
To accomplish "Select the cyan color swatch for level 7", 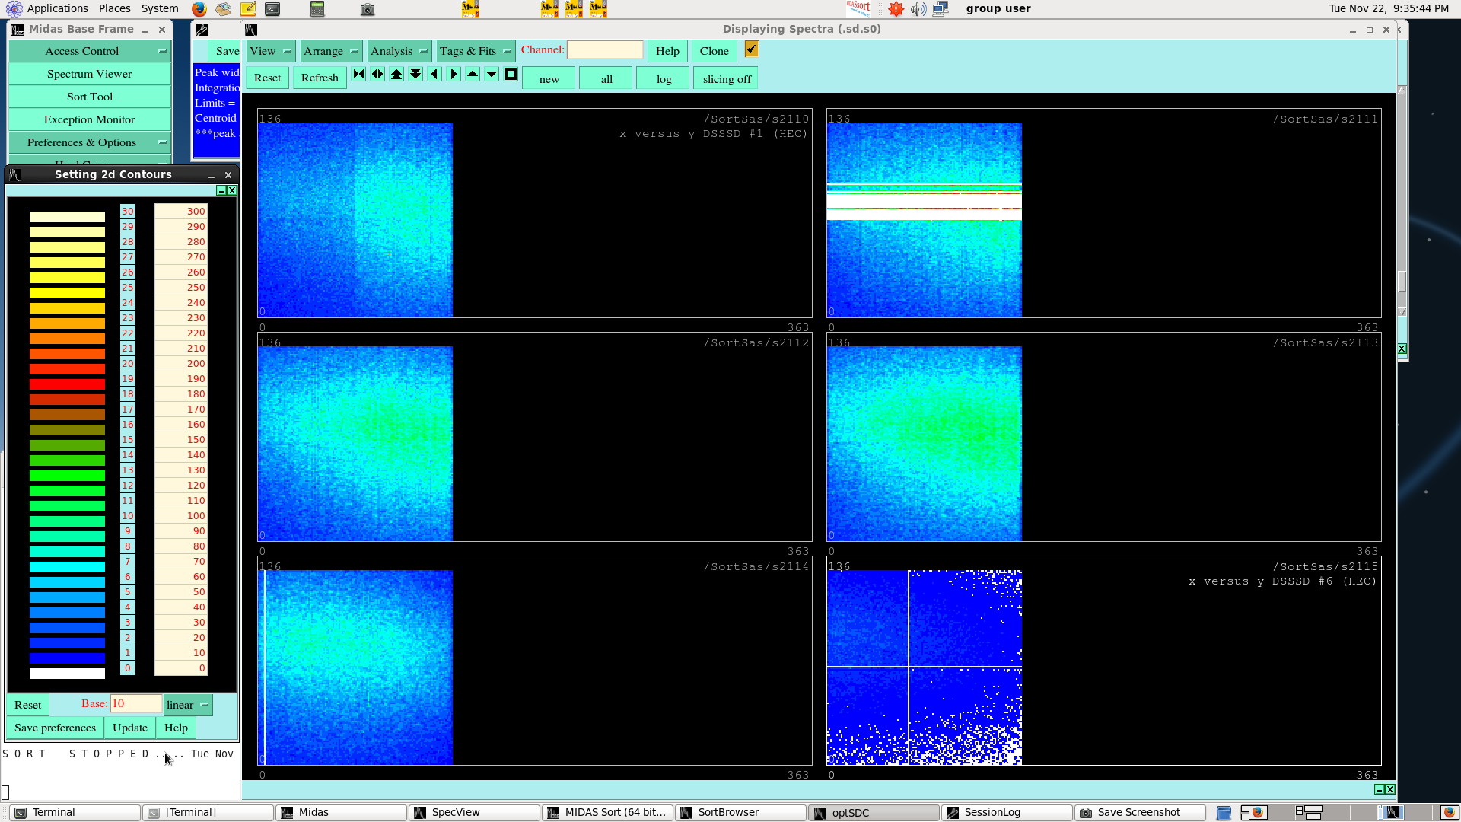I will (67, 566).
